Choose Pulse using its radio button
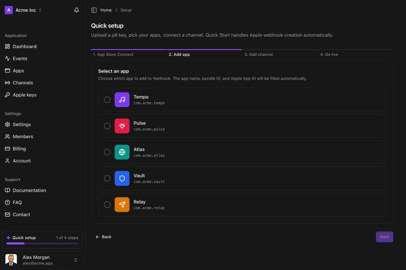The image size is (406, 270). tap(107, 126)
